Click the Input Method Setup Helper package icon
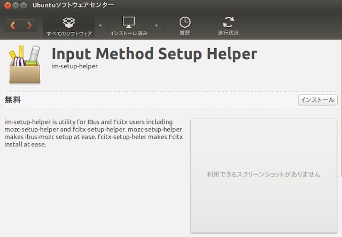 [25, 64]
